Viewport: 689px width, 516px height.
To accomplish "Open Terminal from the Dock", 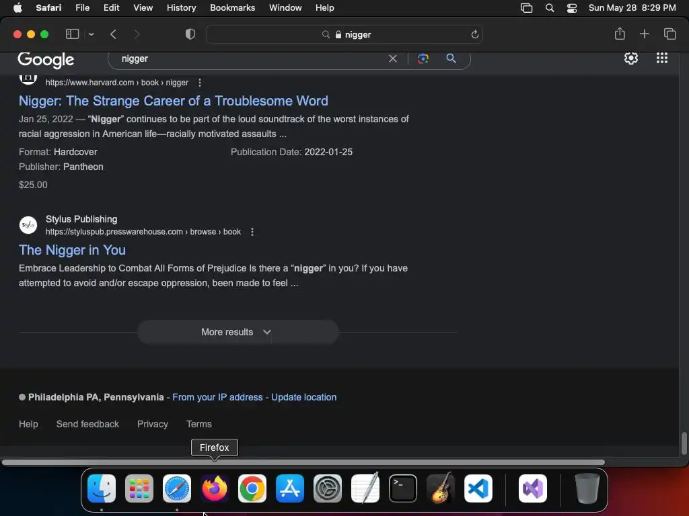I will [403, 488].
